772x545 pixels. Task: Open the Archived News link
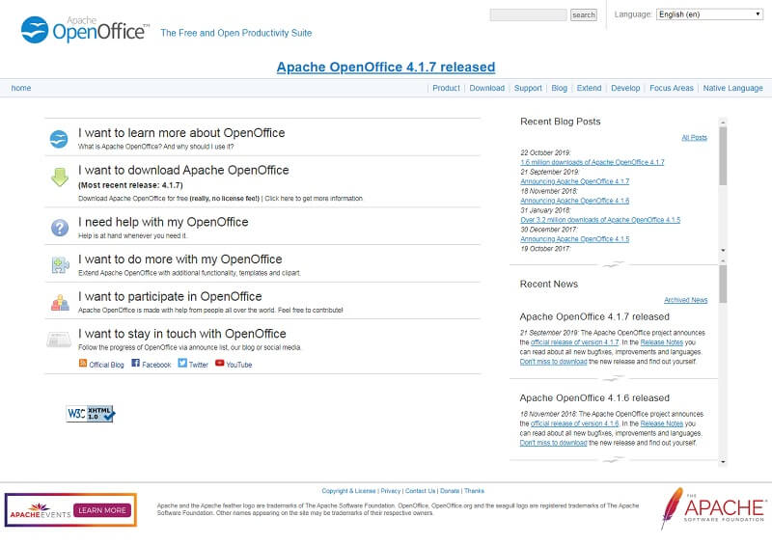click(686, 300)
